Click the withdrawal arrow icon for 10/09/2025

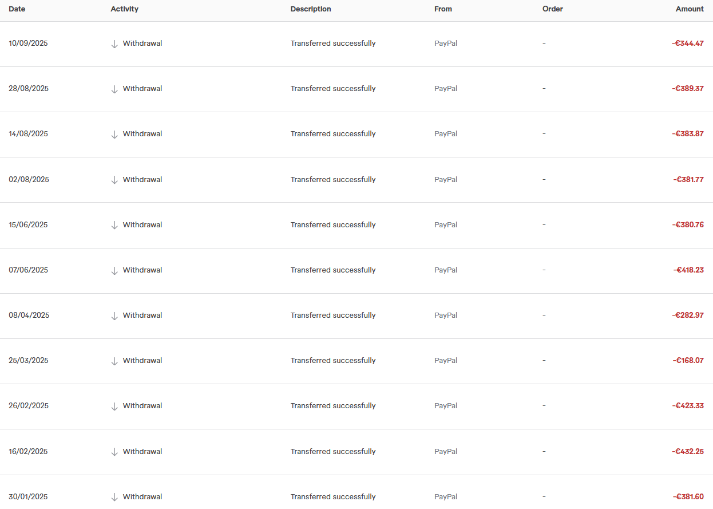point(114,44)
